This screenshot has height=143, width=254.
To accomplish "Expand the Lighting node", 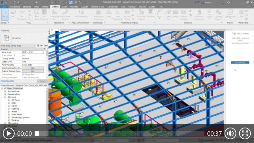I will pyautogui.click(x=9, y=109).
